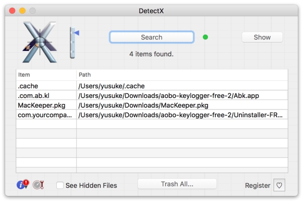
Task: Sort by the Item column header
Action: pyautogui.click(x=46, y=75)
